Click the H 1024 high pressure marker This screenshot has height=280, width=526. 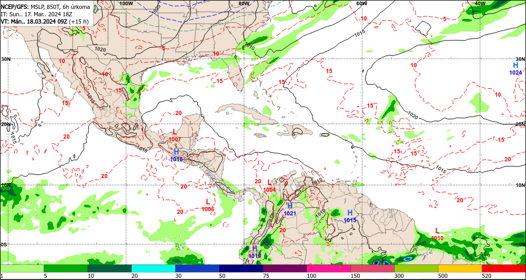pyautogui.click(x=515, y=68)
